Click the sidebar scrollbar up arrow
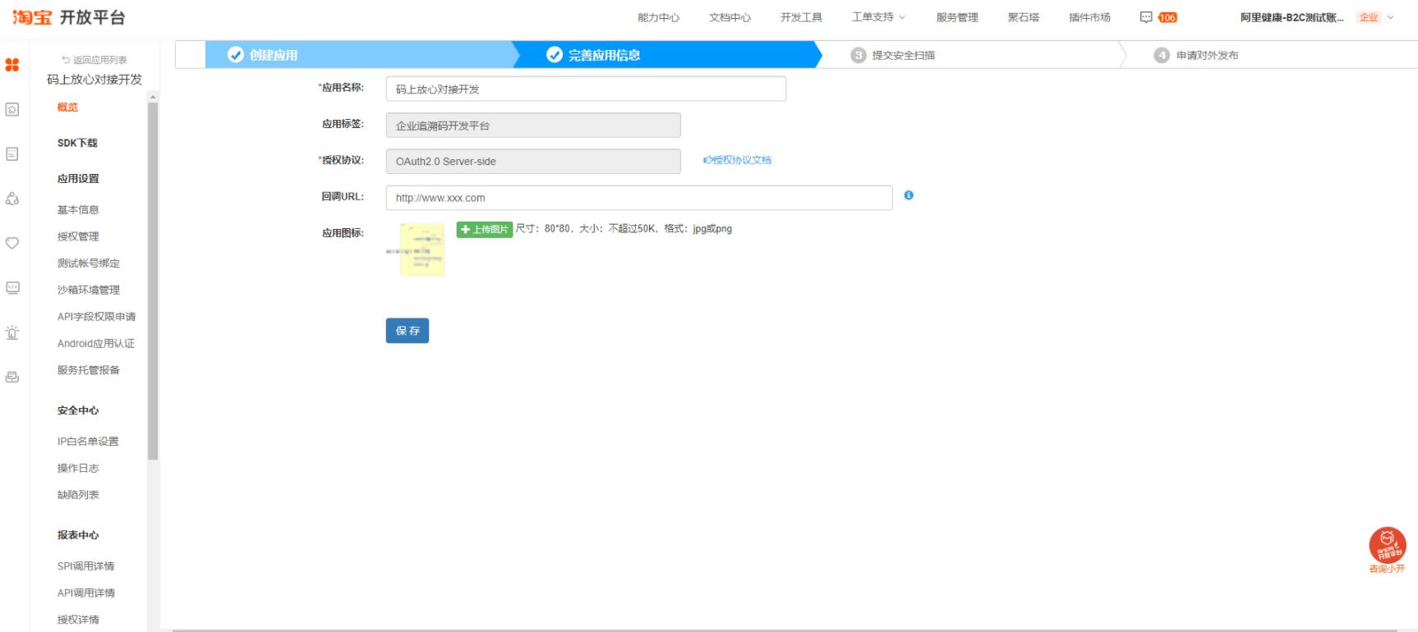This screenshot has height=632, width=1418. (153, 98)
